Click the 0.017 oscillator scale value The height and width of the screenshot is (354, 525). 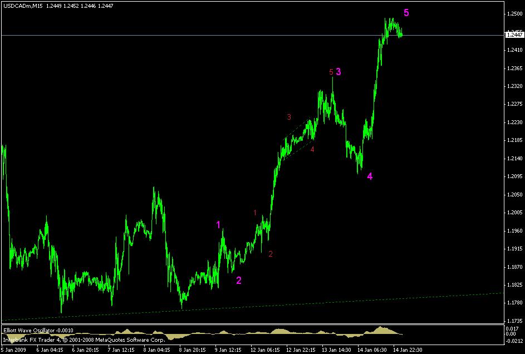[513, 328]
